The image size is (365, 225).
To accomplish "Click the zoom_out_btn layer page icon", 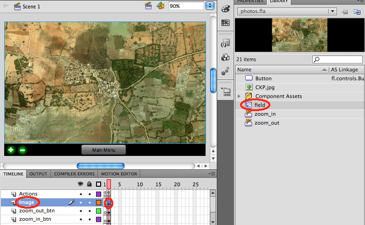I will [14, 211].
